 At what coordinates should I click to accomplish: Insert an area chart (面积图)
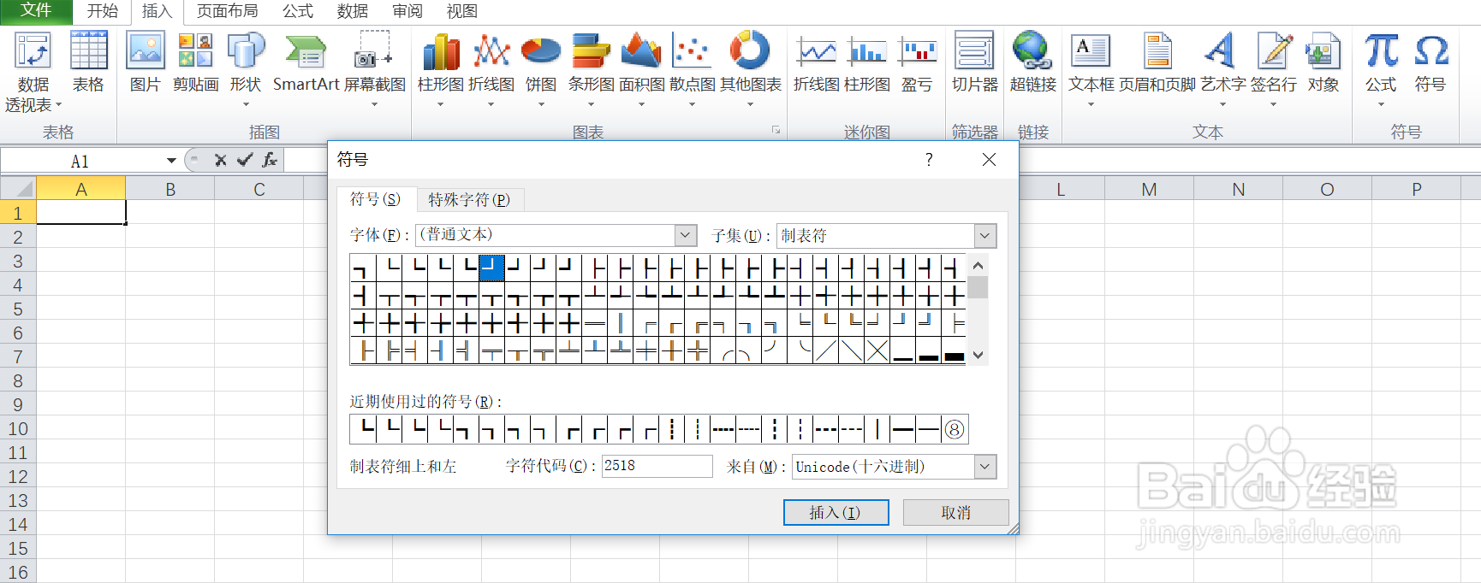point(642,70)
